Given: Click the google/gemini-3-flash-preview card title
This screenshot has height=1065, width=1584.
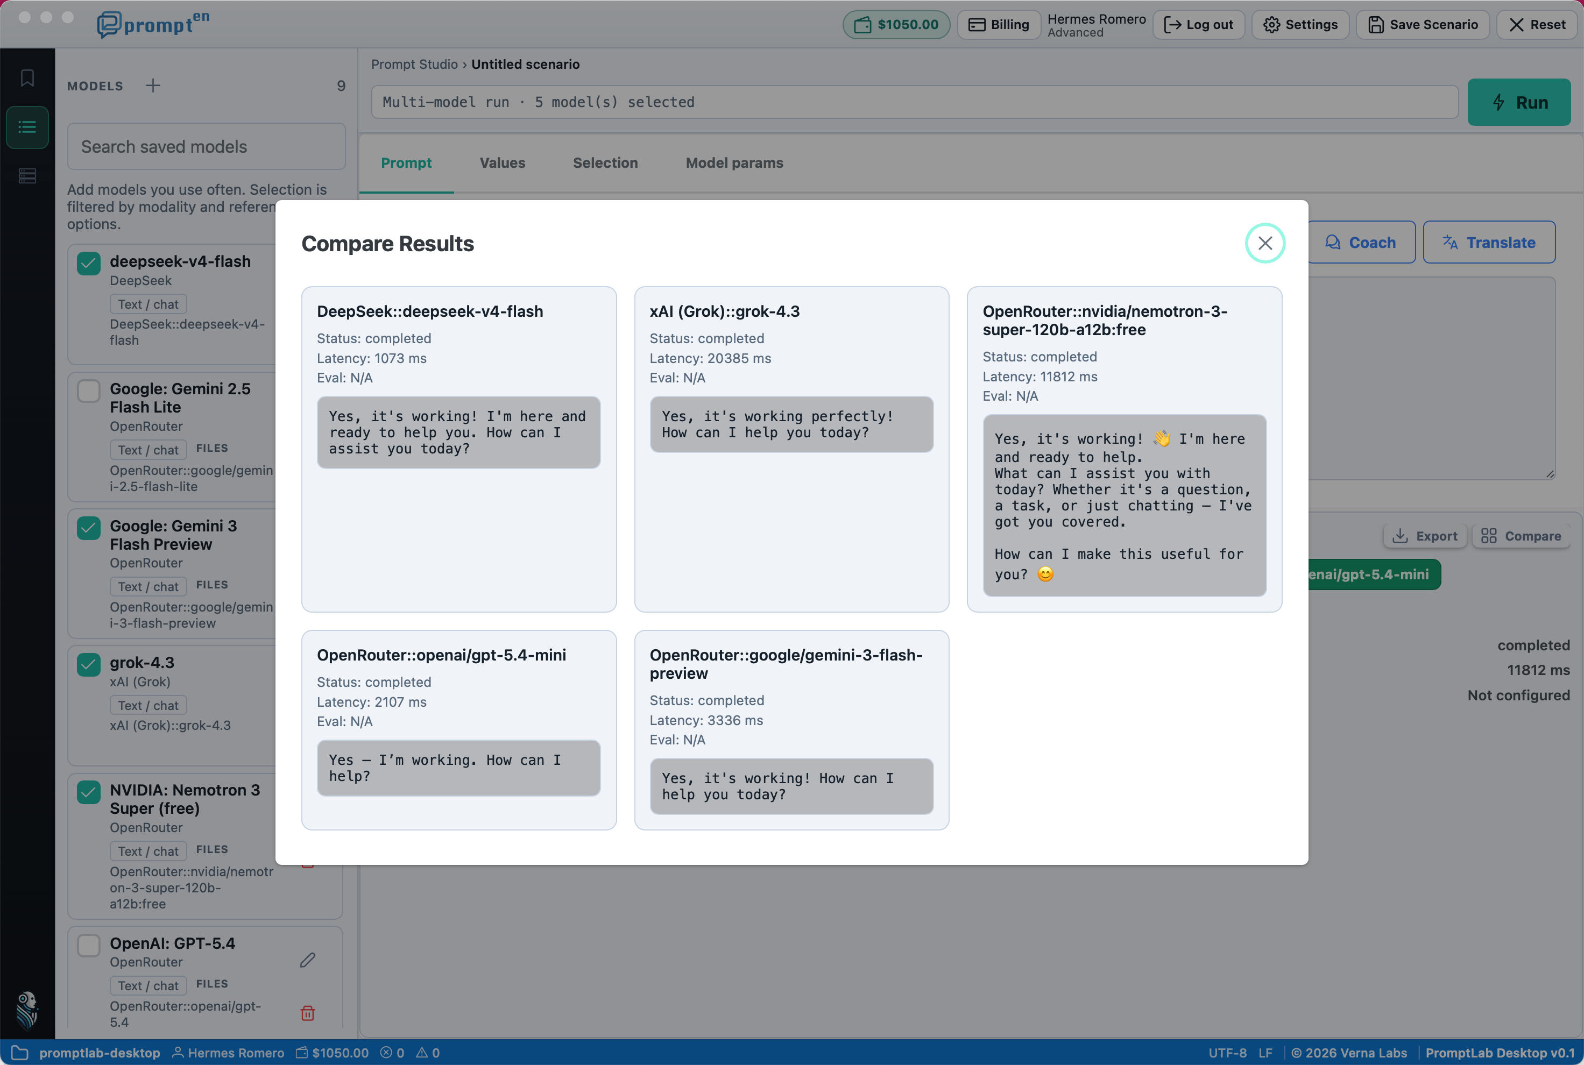Looking at the screenshot, I should tap(786, 664).
